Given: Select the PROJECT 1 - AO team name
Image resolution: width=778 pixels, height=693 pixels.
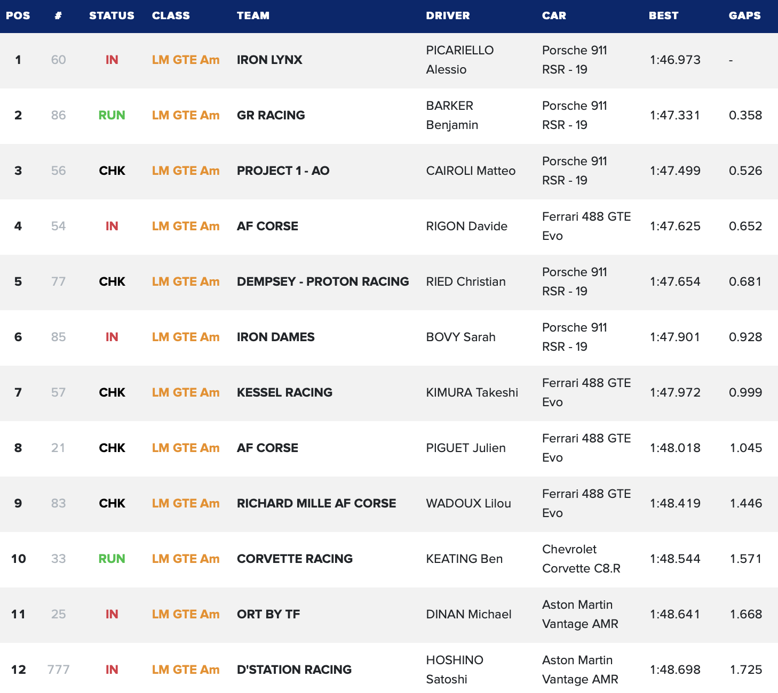Looking at the screenshot, I should (x=283, y=171).
